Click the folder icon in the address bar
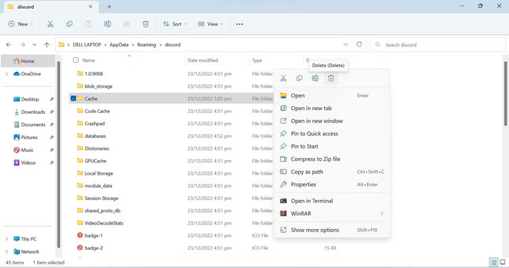This screenshot has height=268, width=509. [x=62, y=45]
